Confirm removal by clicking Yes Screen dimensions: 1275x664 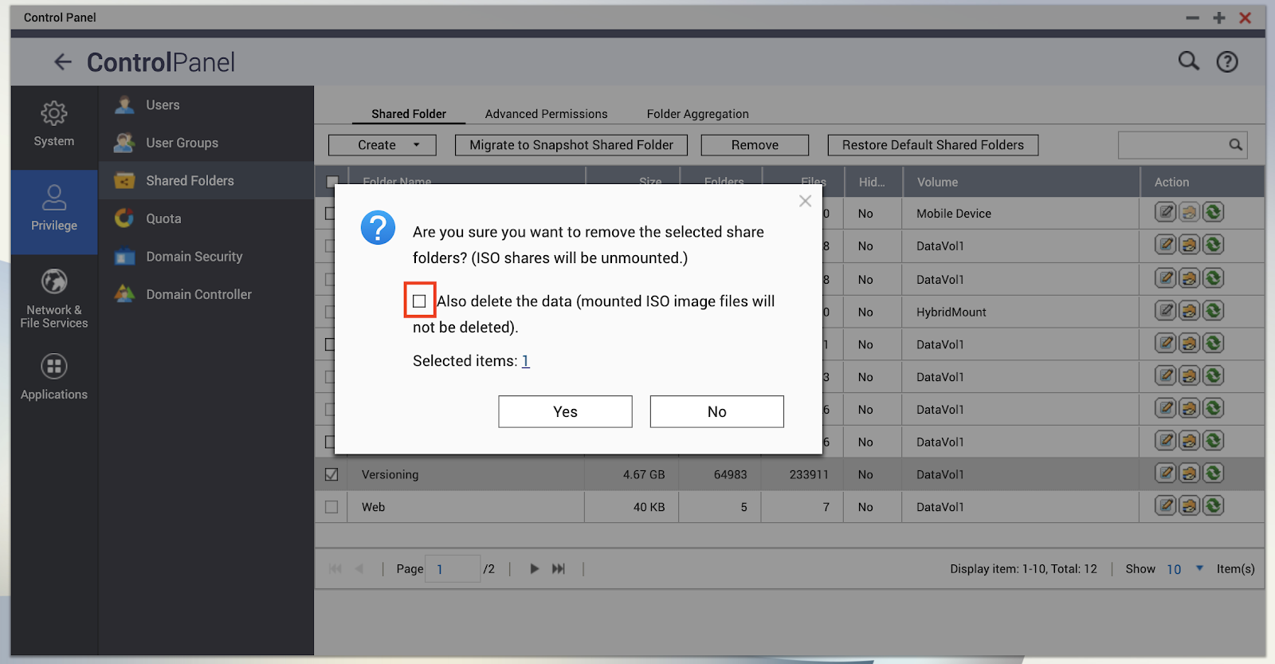pyautogui.click(x=565, y=411)
